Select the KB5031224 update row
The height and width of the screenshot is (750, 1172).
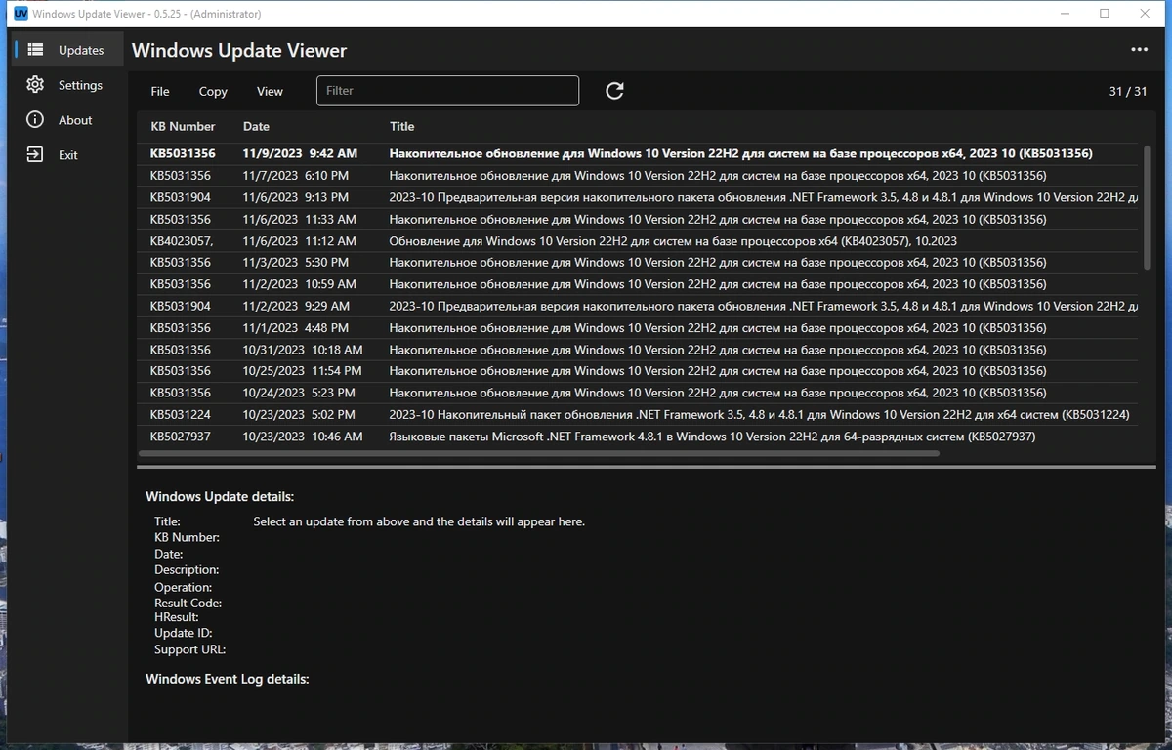[639, 414]
